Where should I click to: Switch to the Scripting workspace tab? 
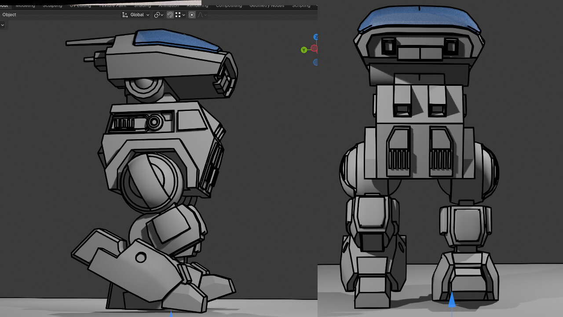[x=301, y=5]
